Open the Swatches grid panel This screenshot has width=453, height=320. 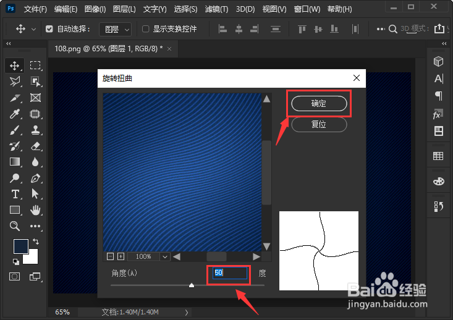(x=438, y=156)
